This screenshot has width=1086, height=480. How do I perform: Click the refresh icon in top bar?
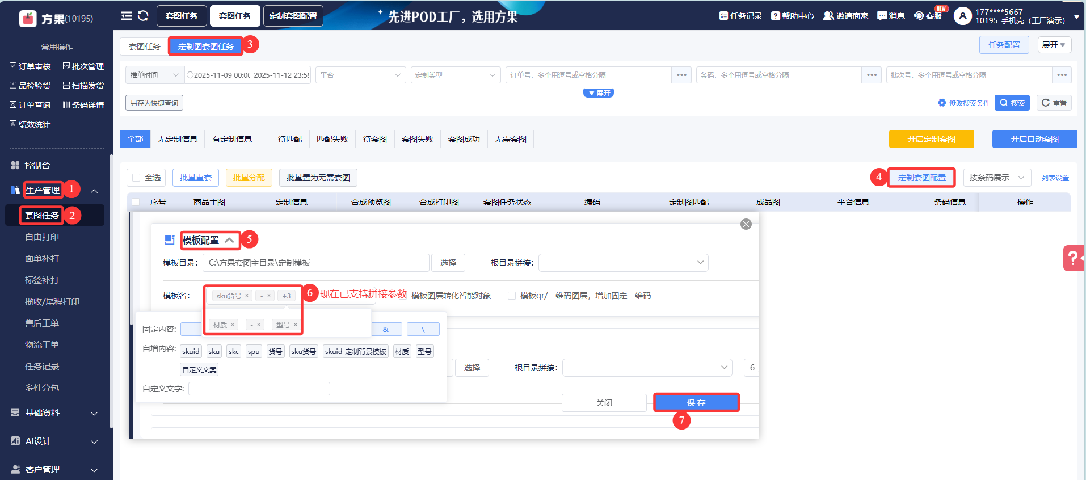point(143,16)
